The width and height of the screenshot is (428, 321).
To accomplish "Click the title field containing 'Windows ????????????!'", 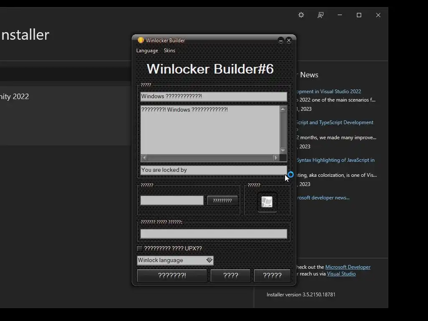I will coord(214,97).
